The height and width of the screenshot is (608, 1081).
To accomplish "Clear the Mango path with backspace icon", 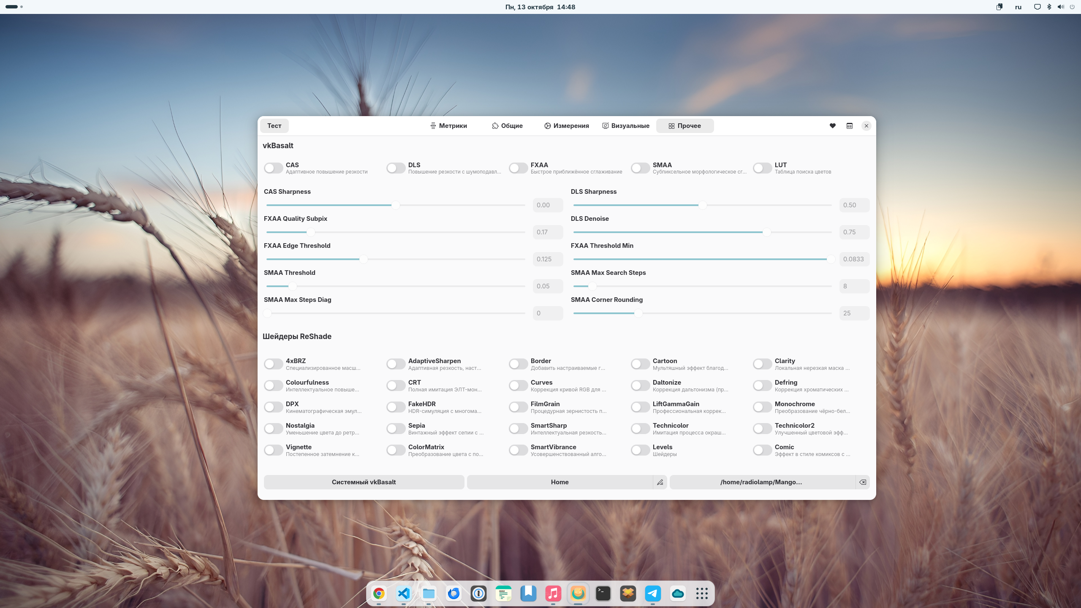I will (863, 482).
